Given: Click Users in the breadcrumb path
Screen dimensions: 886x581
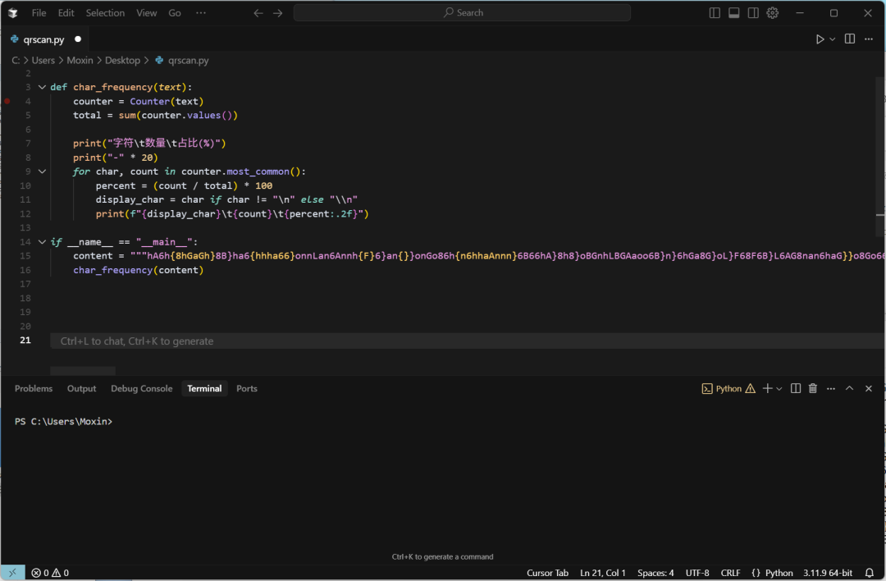Looking at the screenshot, I should coord(43,61).
